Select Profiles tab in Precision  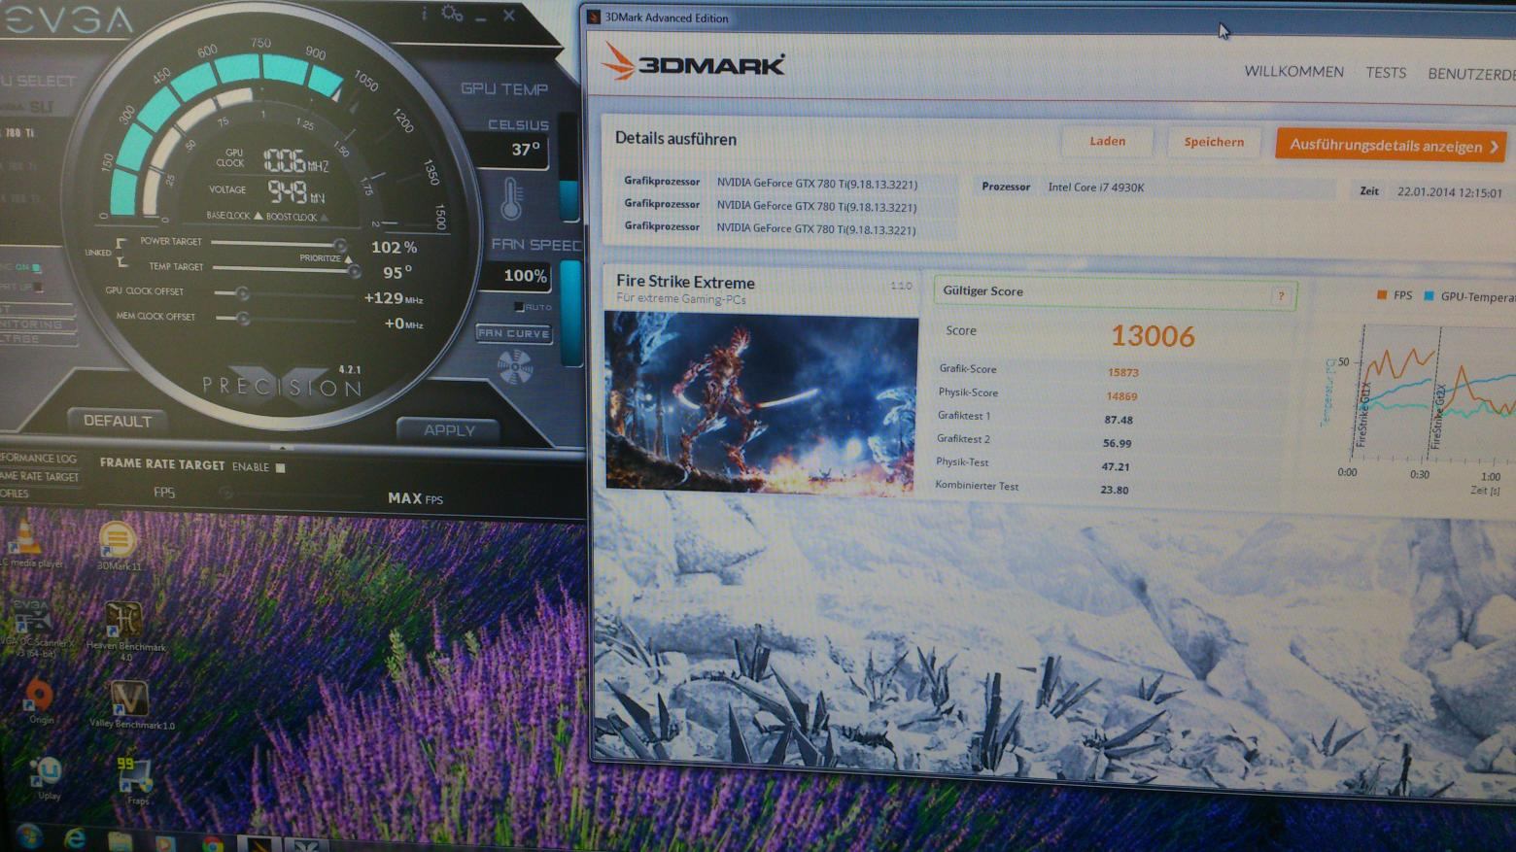16,494
